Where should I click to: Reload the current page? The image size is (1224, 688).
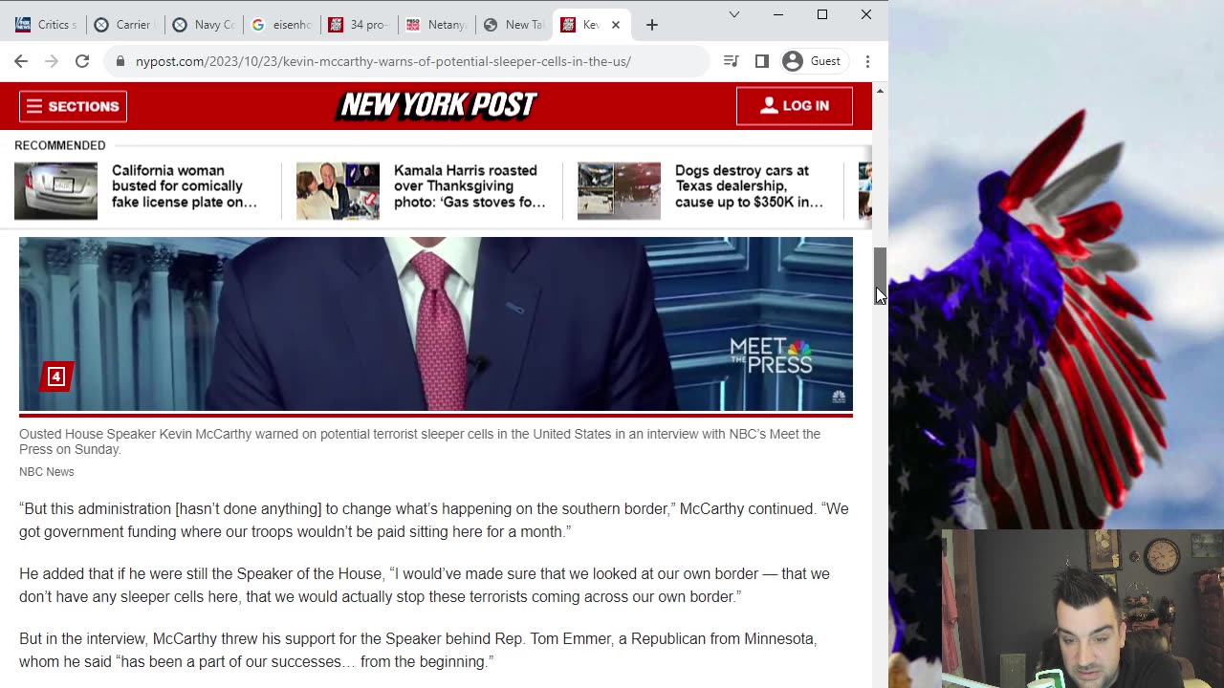pyautogui.click(x=82, y=61)
